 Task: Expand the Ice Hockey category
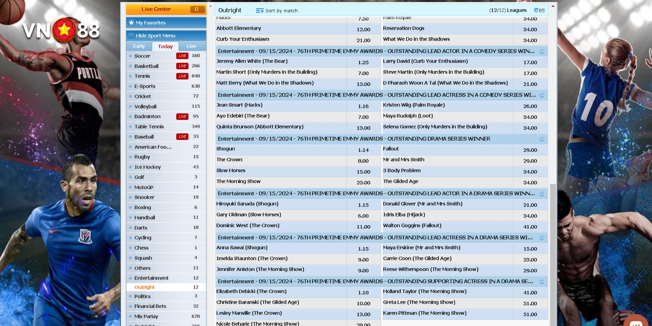[x=166, y=167]
